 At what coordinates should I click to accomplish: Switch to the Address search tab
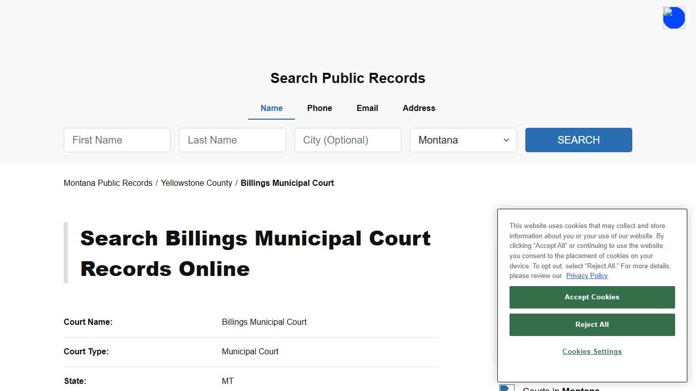coord(418,108)
